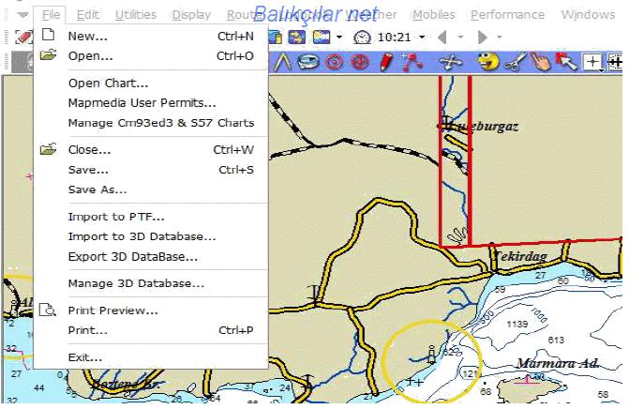
Task: Open the Edit menu
Action: [x=87, y=15]
